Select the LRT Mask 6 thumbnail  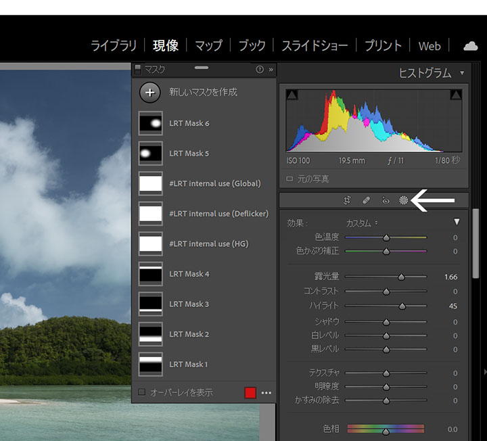150,123
